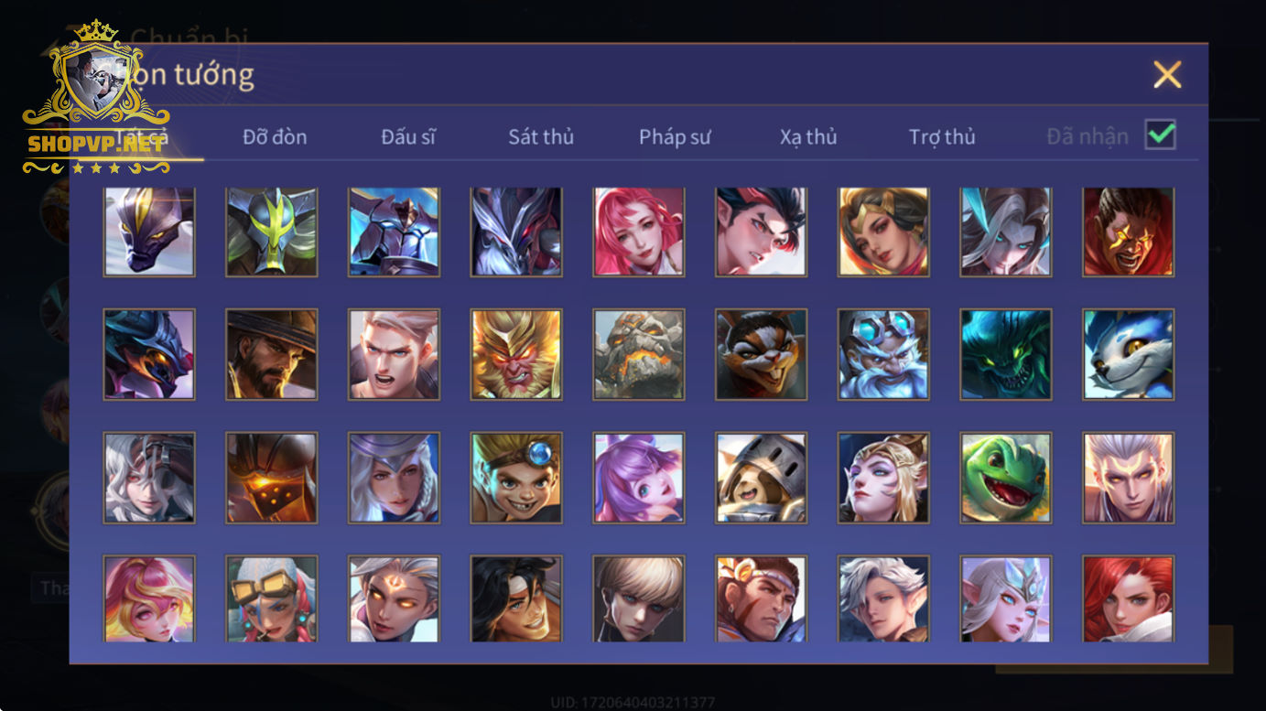This screenshot has width=1266, height=711.
Task: Pick the green frog hero portrait
Action: (1006, 478)
